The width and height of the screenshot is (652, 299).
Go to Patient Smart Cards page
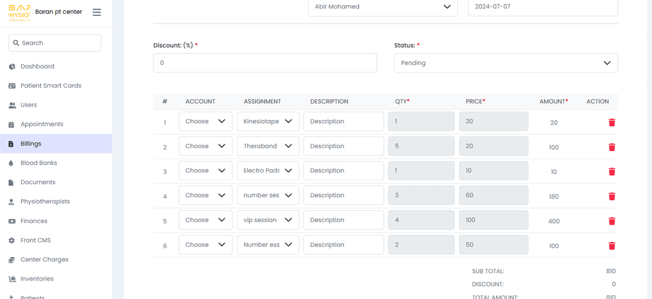coord(50,86)
